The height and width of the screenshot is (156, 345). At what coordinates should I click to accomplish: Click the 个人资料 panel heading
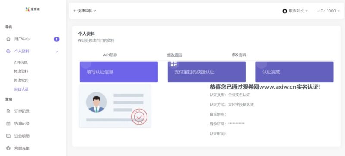87,34
